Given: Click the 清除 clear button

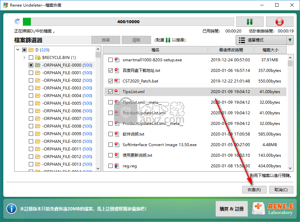Looking at the screenshot, I should (136, 40).
